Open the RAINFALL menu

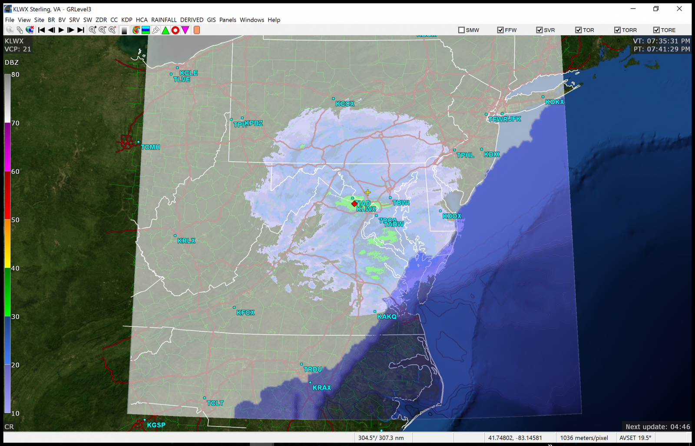click(x=164, y=20)
